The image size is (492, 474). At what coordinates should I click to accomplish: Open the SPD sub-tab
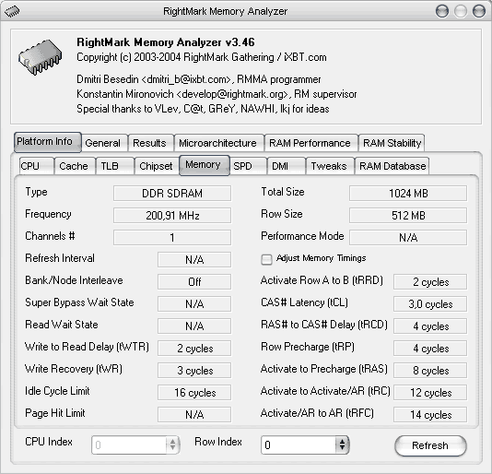(x=248, y=166)
